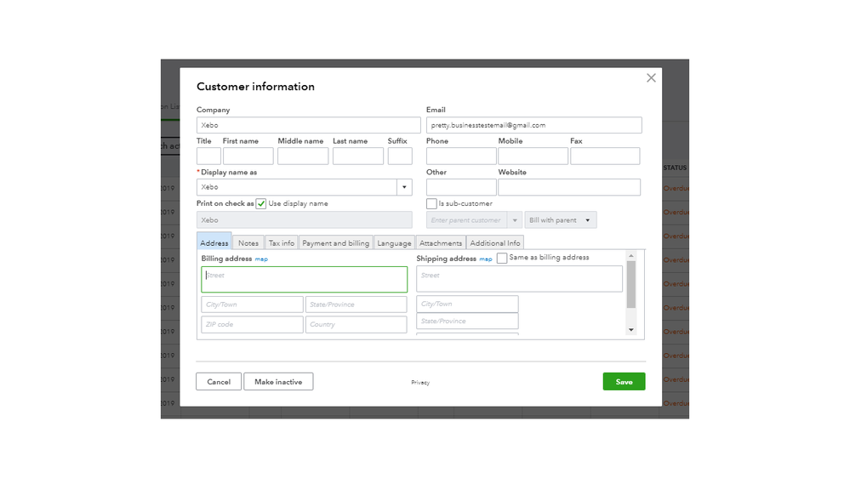Click the Company input field
Viewport: 850px width, 478px height.
tap(309, 125)
